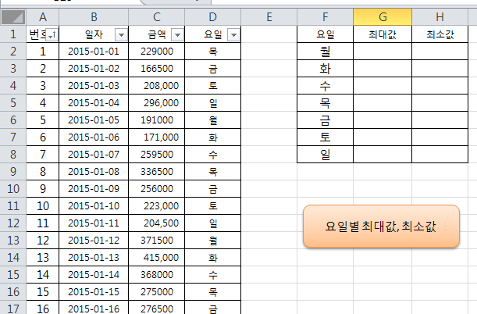Select amount cell 166500

point(156,69)
